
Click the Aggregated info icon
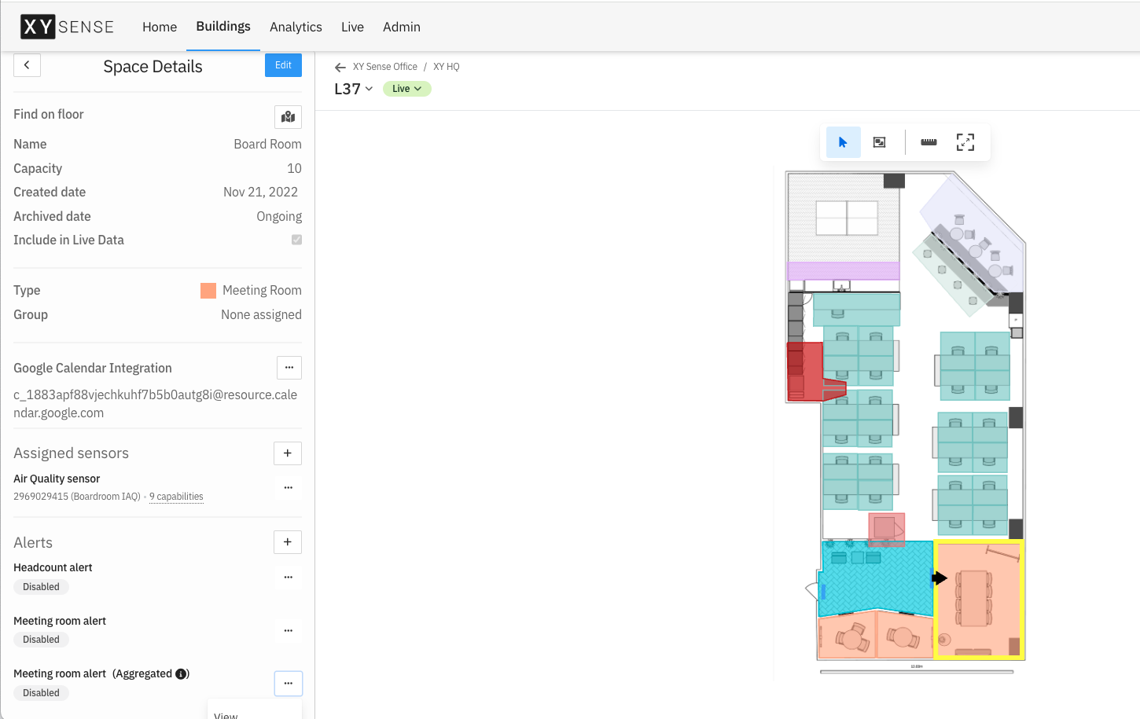tap(181, 674)
